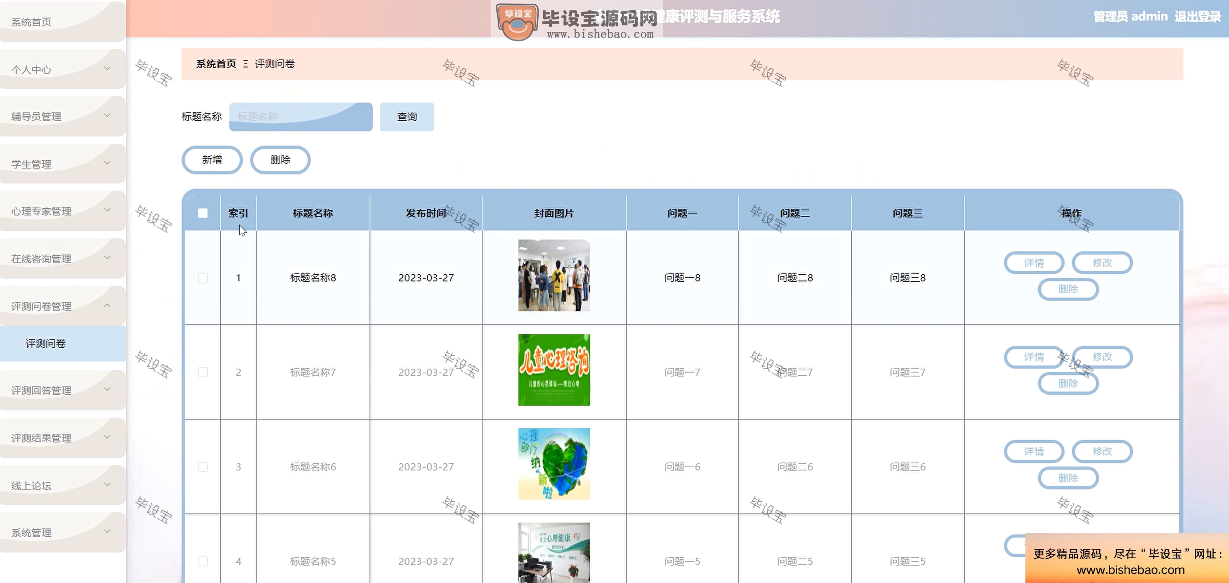Open 详情 for row 标题名称6
The image size is (1229, 583).
(1034, 451)
